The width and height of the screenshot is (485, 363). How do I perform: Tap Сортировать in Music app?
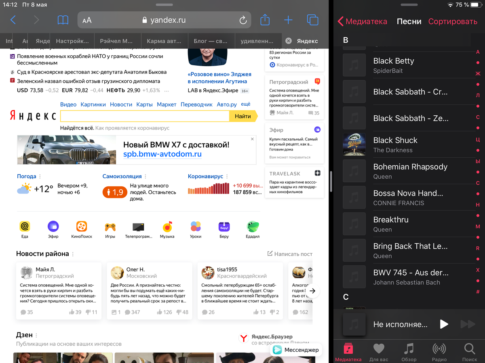click(453, 21)
